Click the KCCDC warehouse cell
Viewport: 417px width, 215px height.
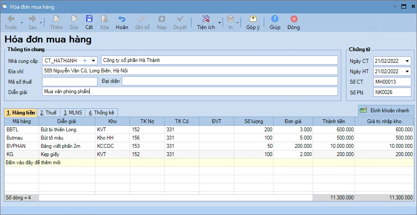113,146
